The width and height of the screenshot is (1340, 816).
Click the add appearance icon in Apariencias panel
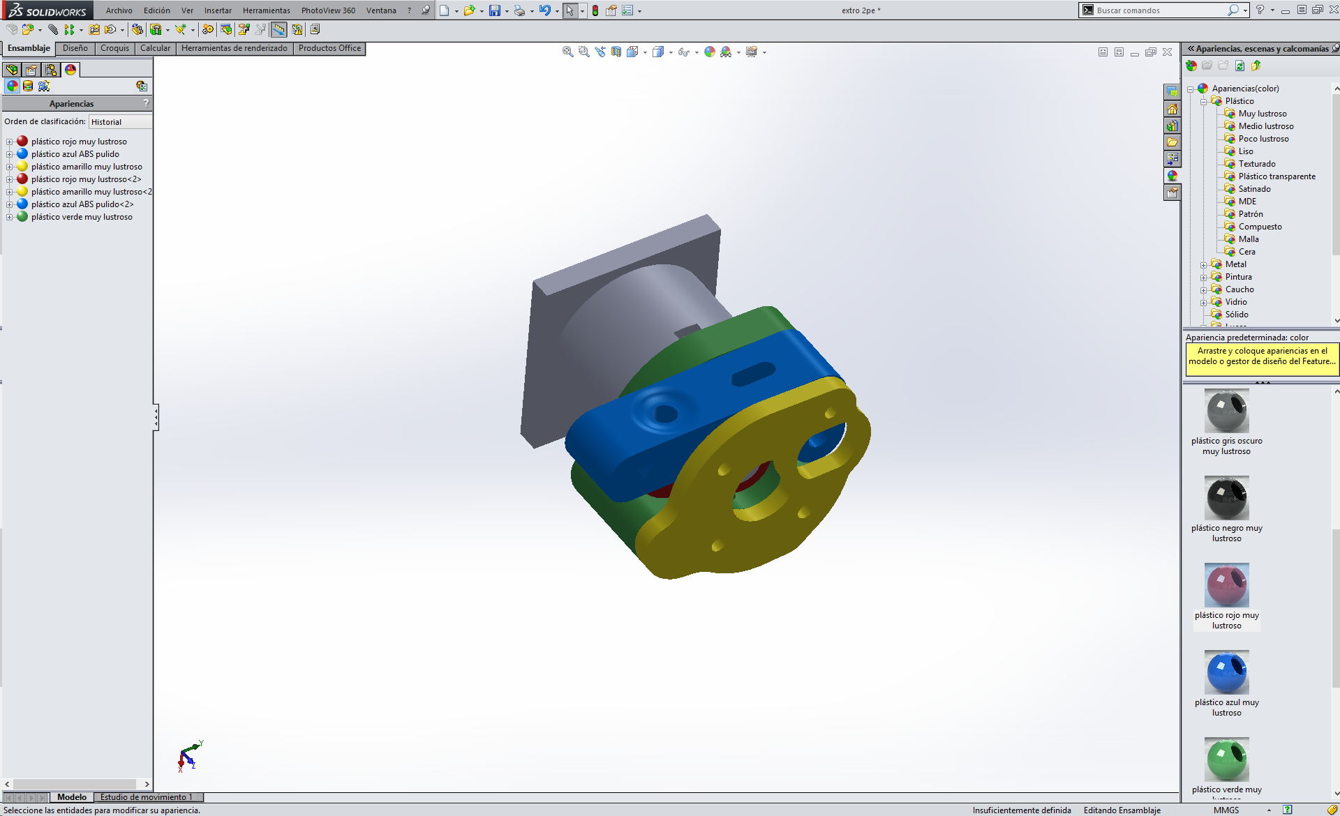tap(1191, 66)
